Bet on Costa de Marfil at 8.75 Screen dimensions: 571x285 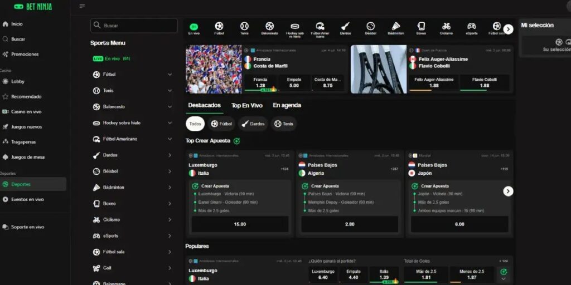click(328, 83)
